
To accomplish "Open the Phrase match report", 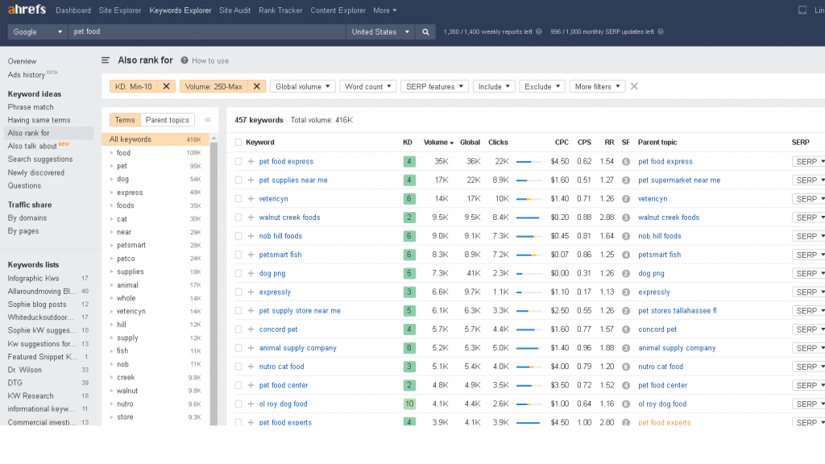I will (x=31, y=107).
